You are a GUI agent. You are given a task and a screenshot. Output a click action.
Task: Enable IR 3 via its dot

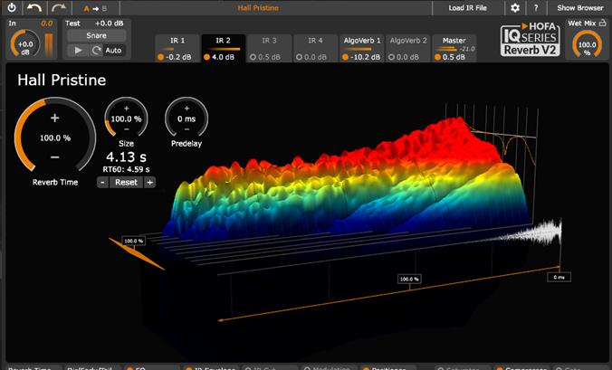(253, 57)
